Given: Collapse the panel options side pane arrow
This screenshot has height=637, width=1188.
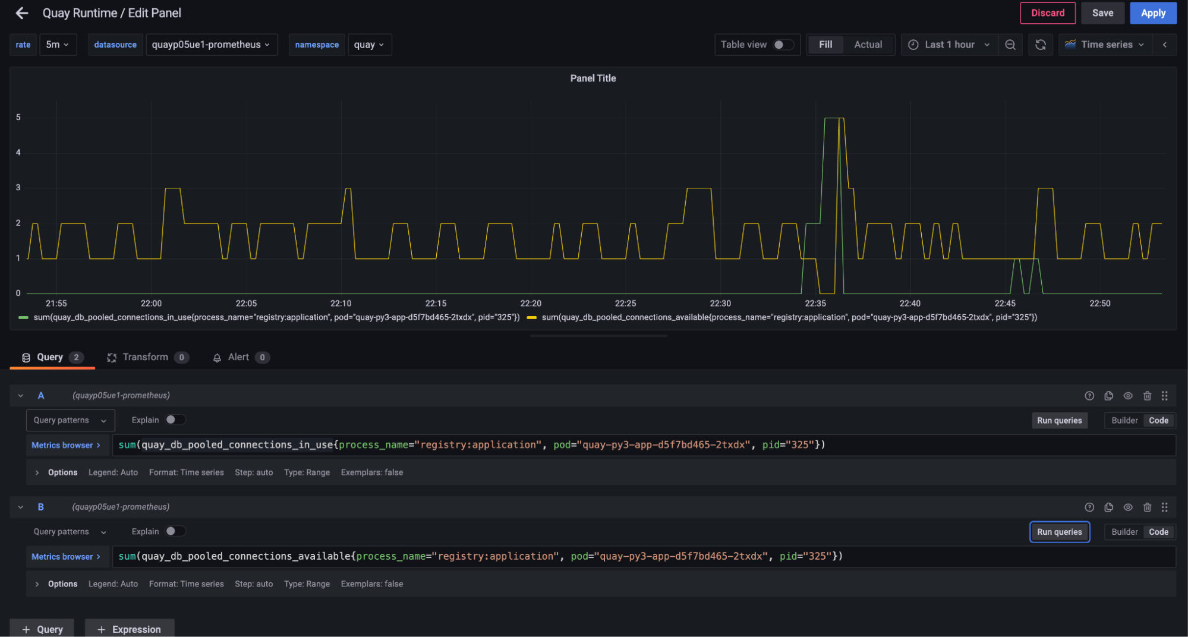Looking at the screenshot, I should click(1165, 45).
